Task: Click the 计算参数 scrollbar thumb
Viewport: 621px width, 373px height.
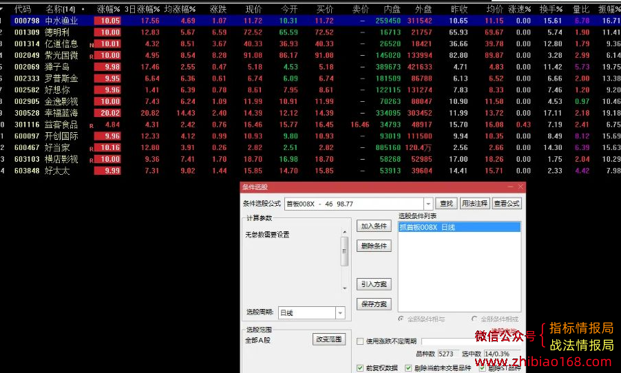Action: click(344, 251)
